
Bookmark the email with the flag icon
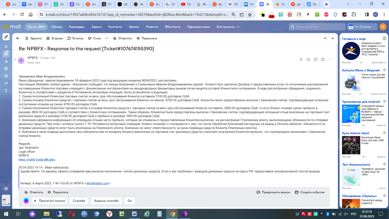301,60
